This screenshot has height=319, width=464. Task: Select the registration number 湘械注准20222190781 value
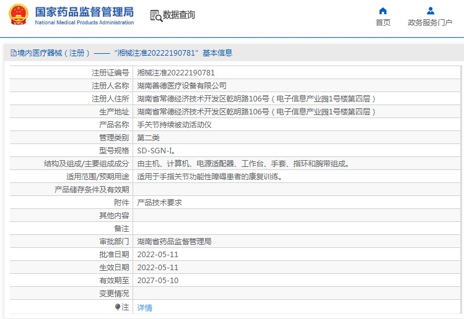point(176,73)
